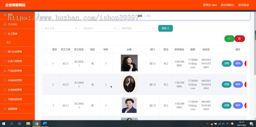
Task: Click 修改 button for 员工1
Action: tap(238, 63)
